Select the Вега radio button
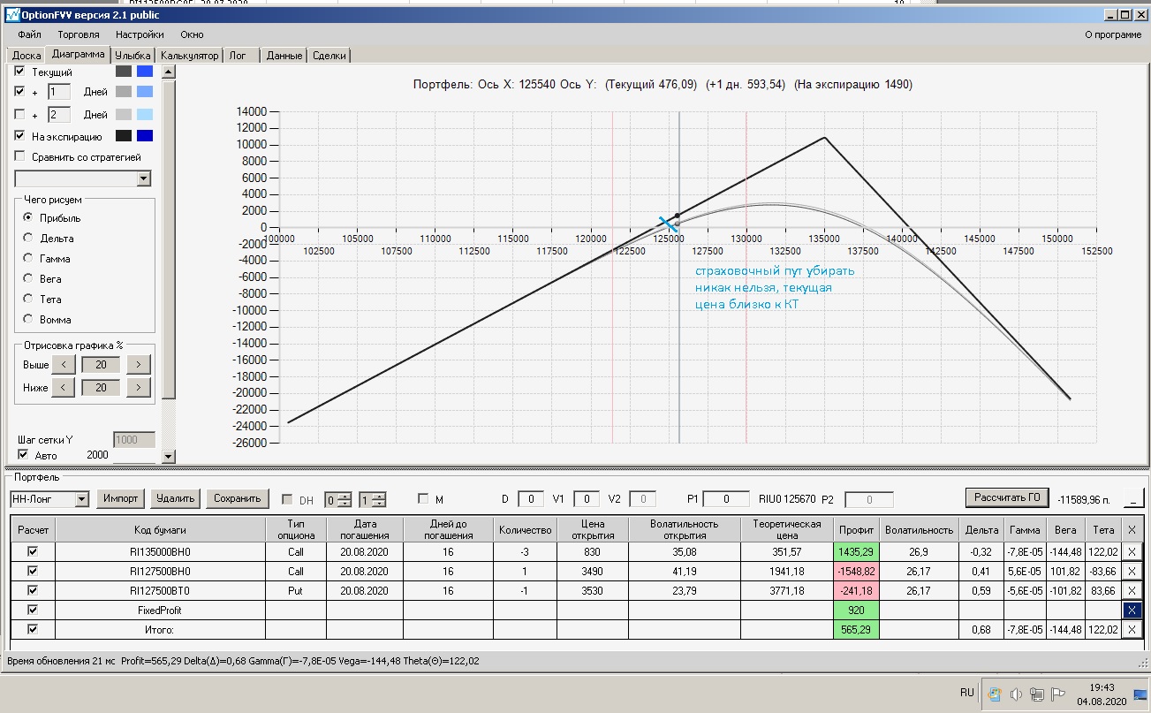 pos(28,278)
